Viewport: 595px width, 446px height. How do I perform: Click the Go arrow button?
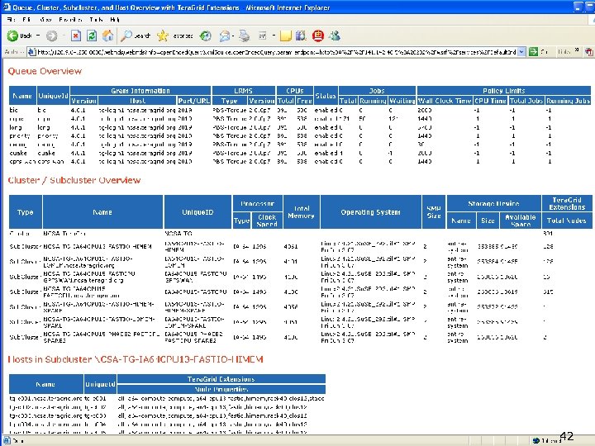point(533,51)
